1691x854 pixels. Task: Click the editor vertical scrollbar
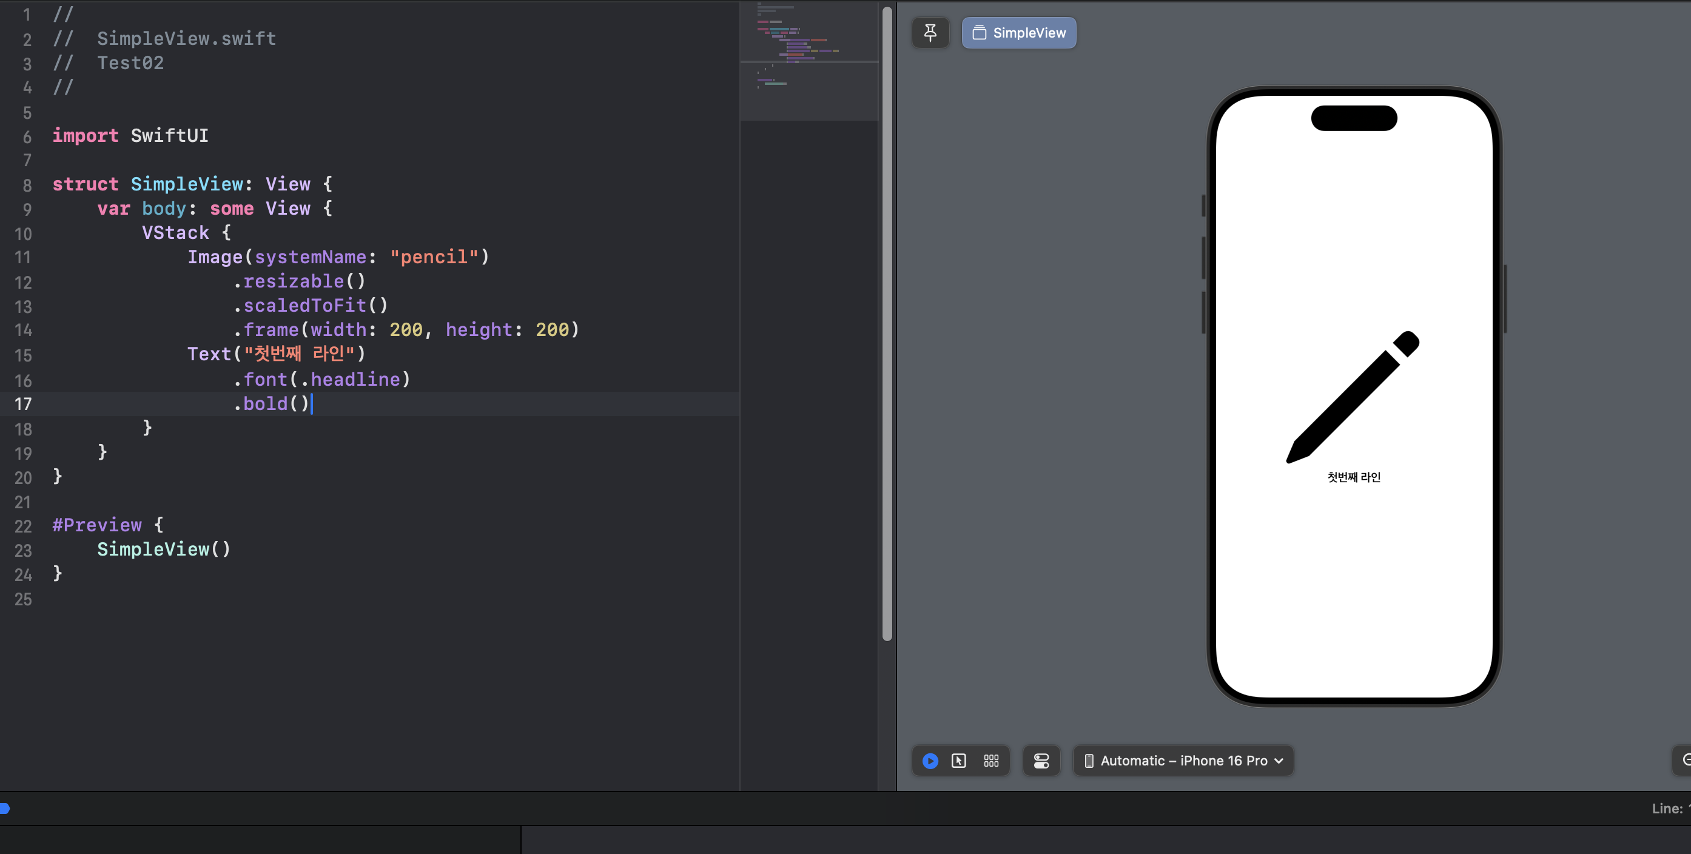click(x=887, y=321)
